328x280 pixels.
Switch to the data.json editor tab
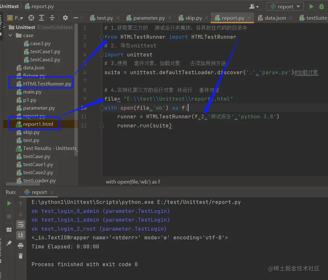275,18
